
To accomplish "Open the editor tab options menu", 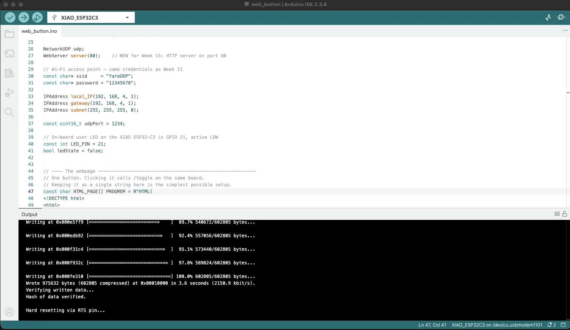I will point(565,31).
